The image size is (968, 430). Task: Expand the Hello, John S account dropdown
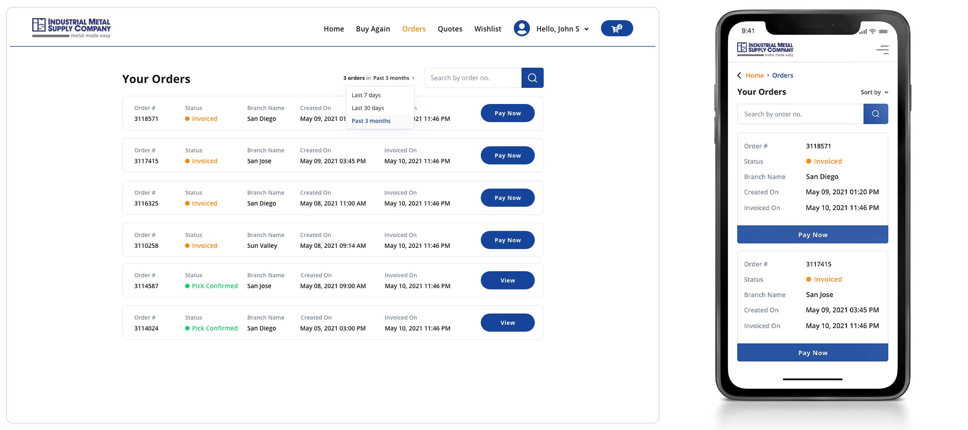[562, 29]
